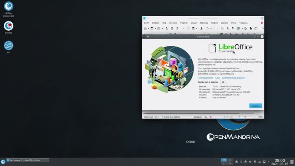The image size is (295, 166).
Task: Click the release notes link in About dialog
Action: (233, 77)
